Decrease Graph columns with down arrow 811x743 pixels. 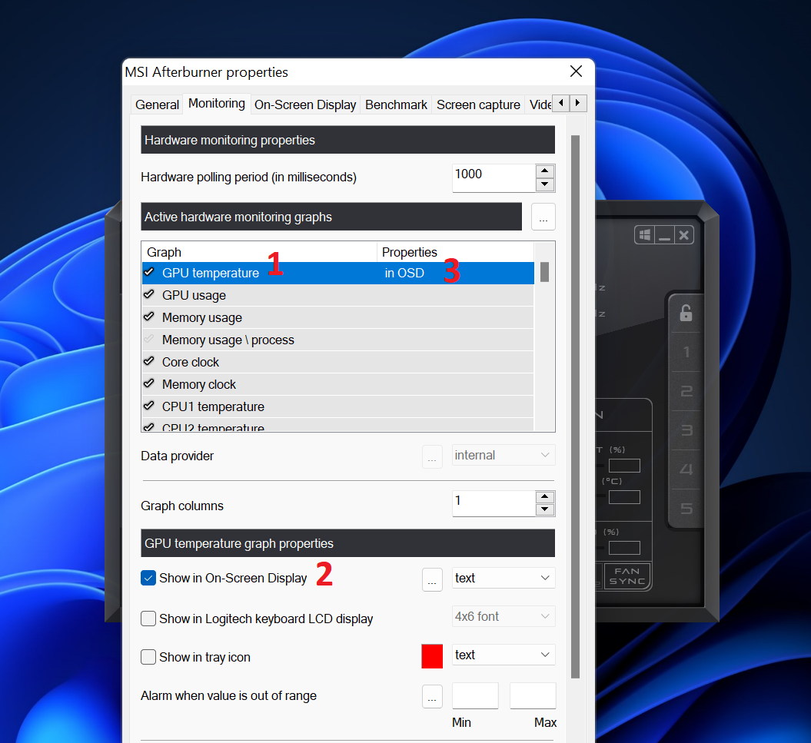(544, 510)
